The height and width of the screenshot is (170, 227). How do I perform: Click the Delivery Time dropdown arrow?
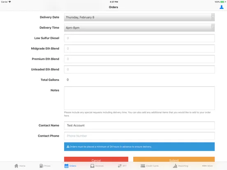tap(213, 27)
